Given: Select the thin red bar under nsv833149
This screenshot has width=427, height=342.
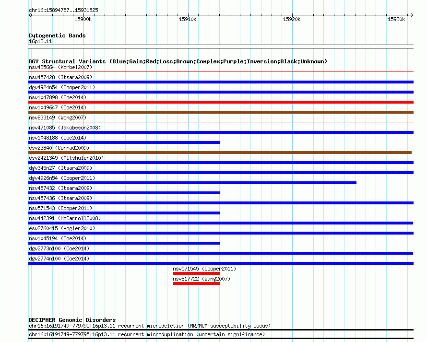Looking at the screenshot, I should [x=221, y=122].
